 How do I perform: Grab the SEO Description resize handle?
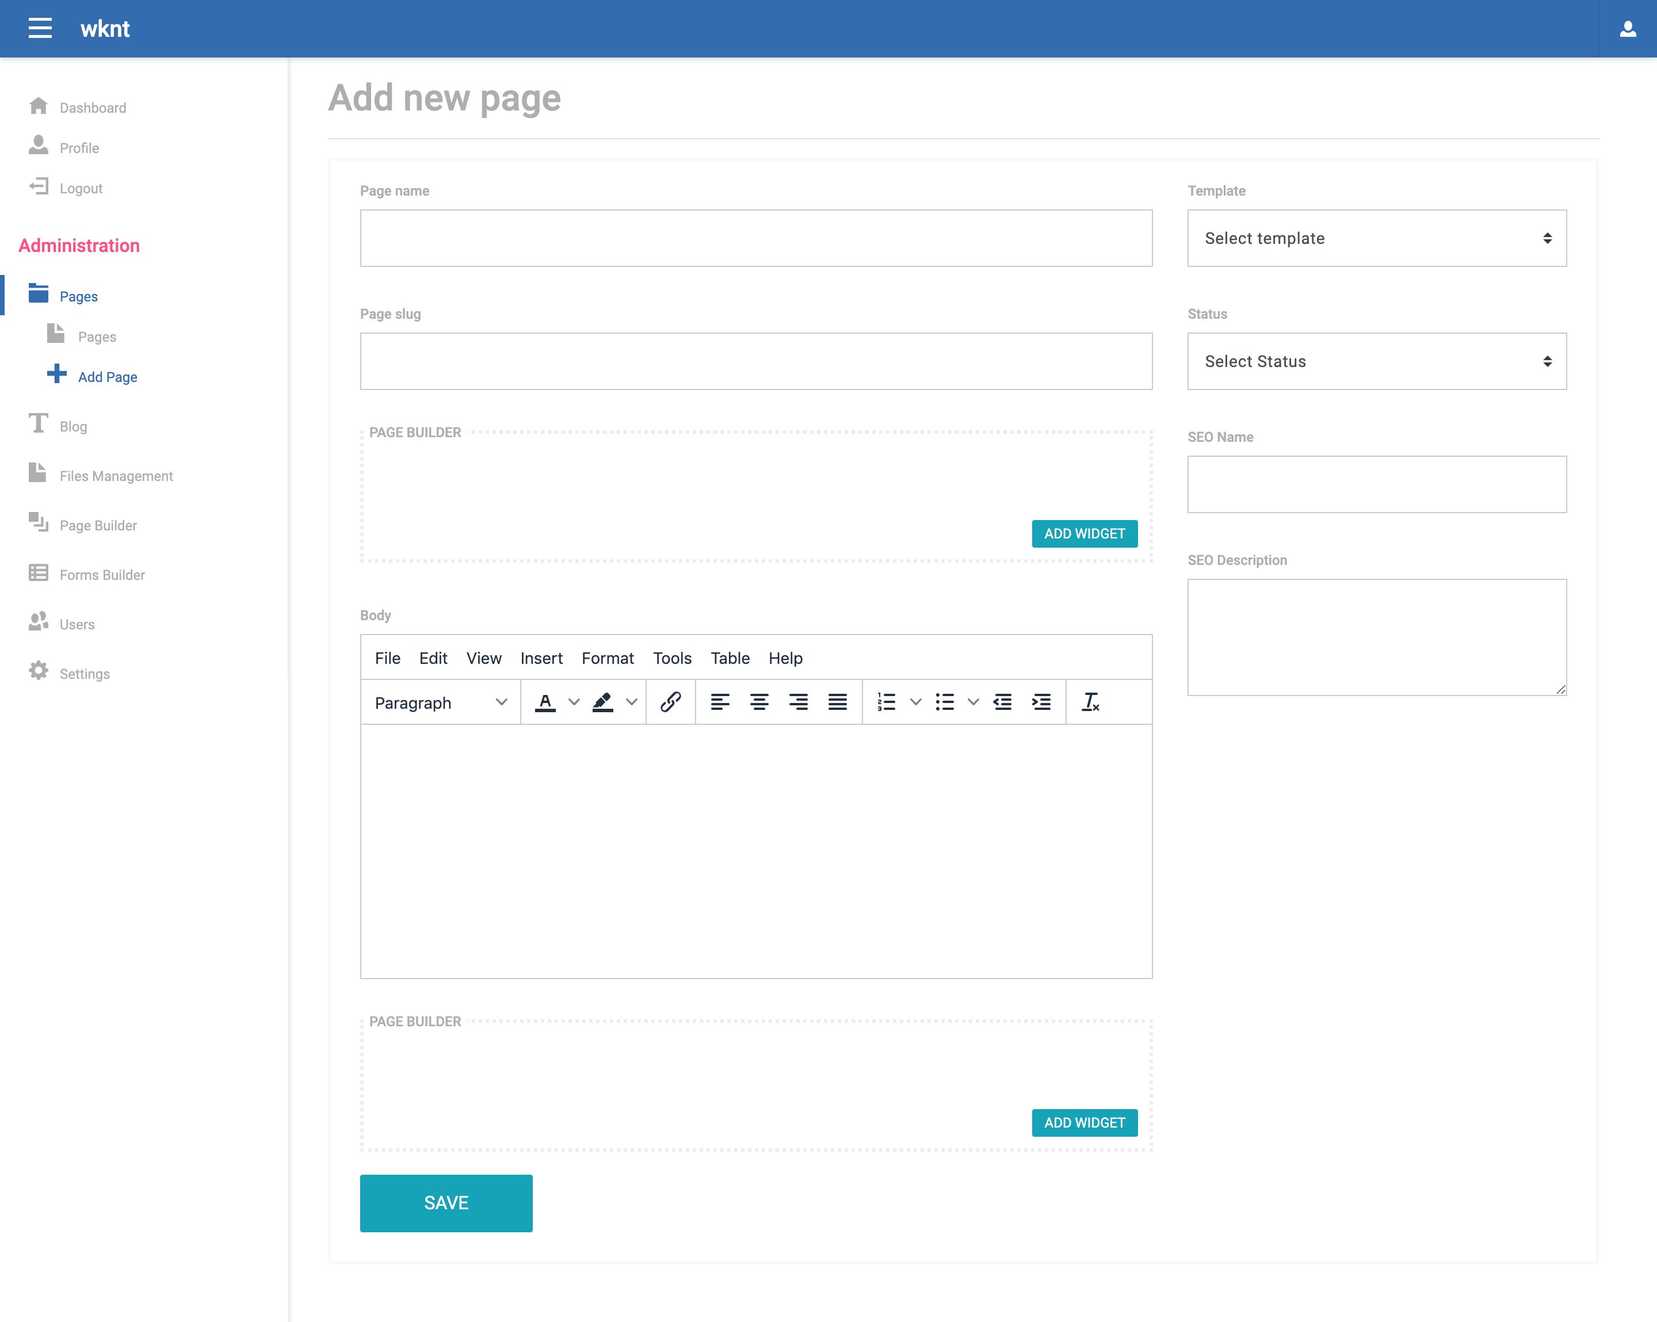1560,689
